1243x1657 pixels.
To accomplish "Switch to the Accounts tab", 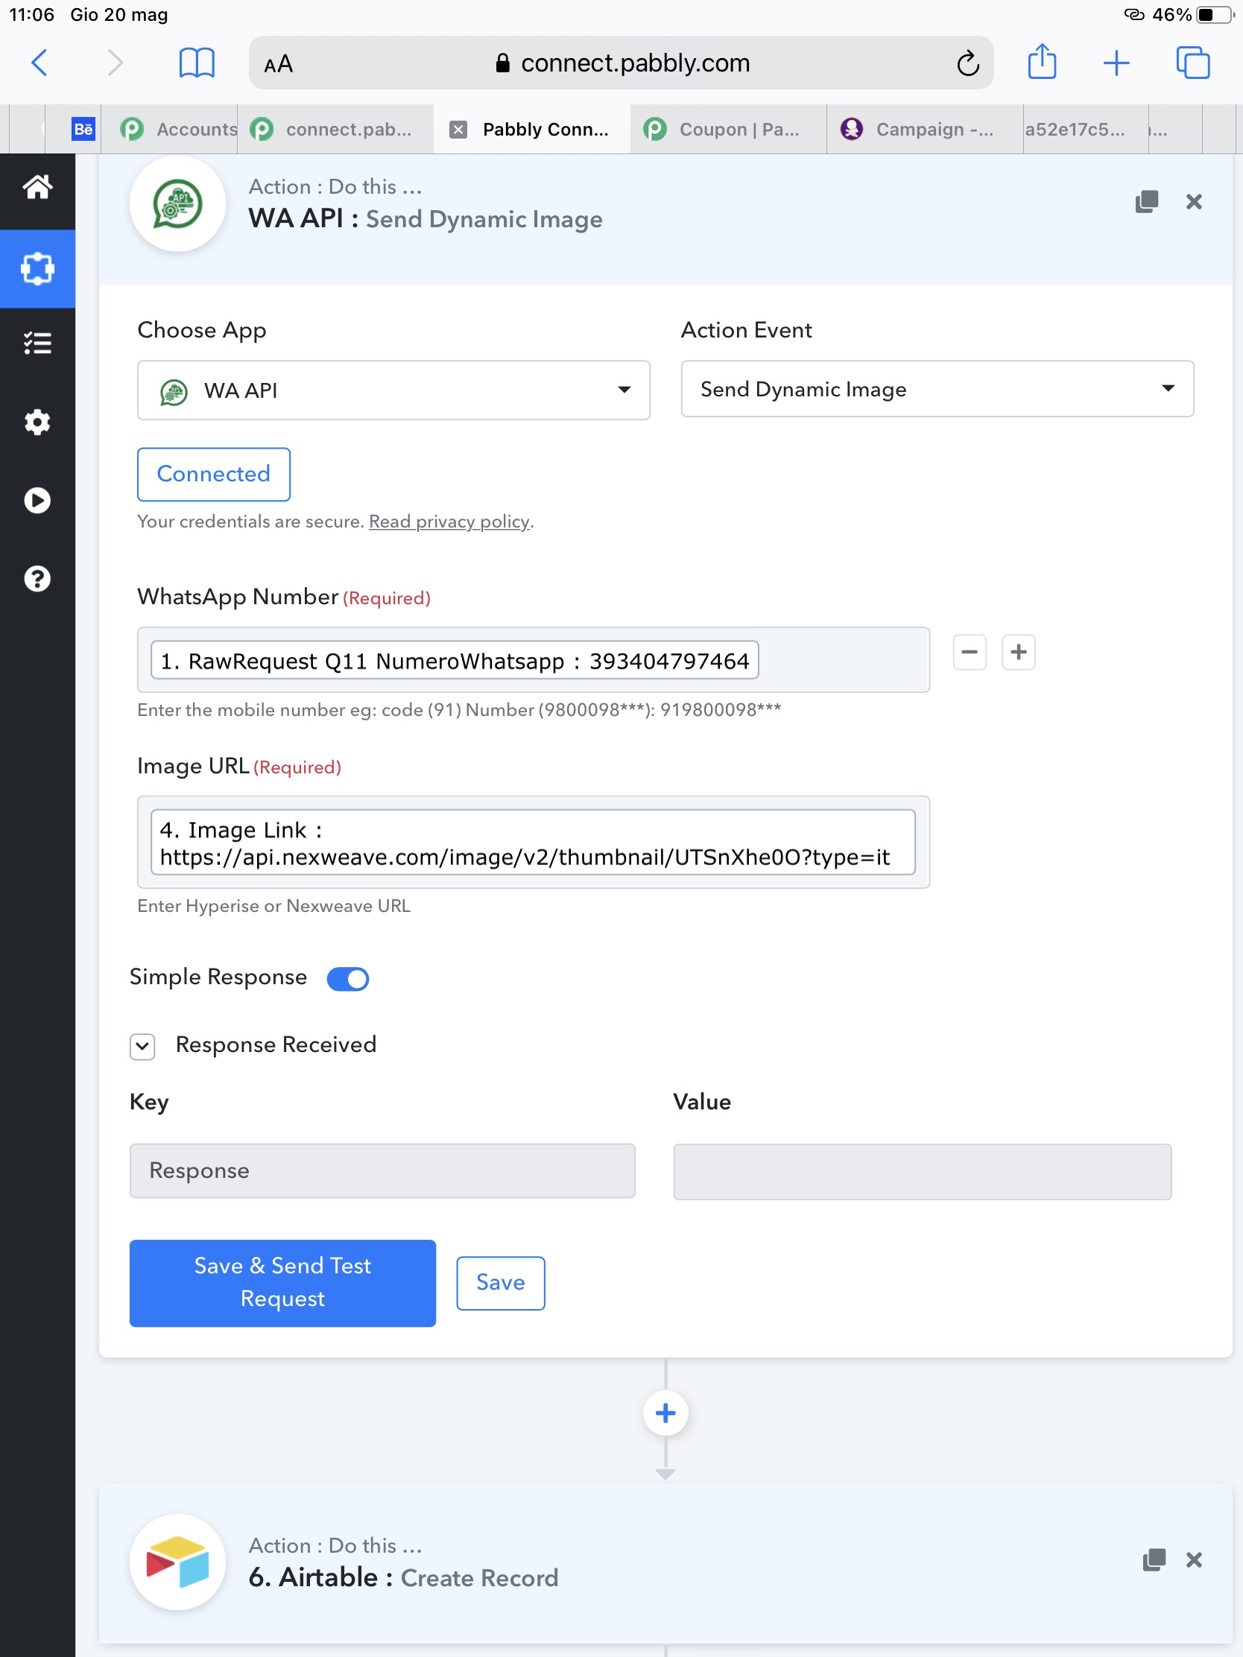I will [x=178, y=130].
